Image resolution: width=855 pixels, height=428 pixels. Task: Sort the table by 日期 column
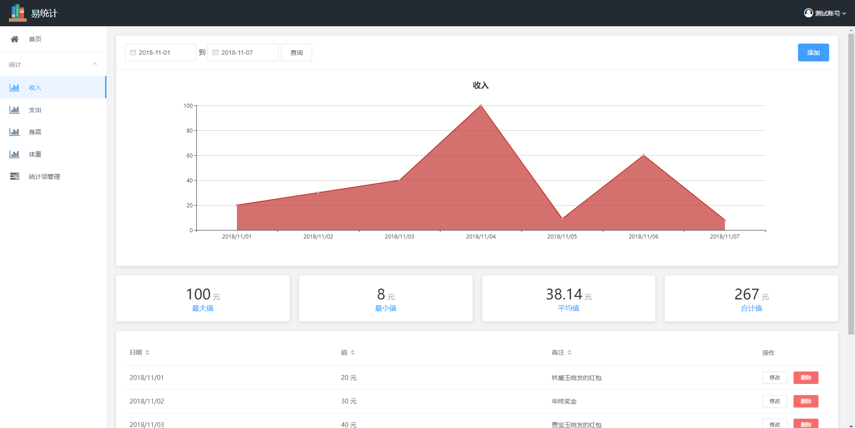(147, 352)
